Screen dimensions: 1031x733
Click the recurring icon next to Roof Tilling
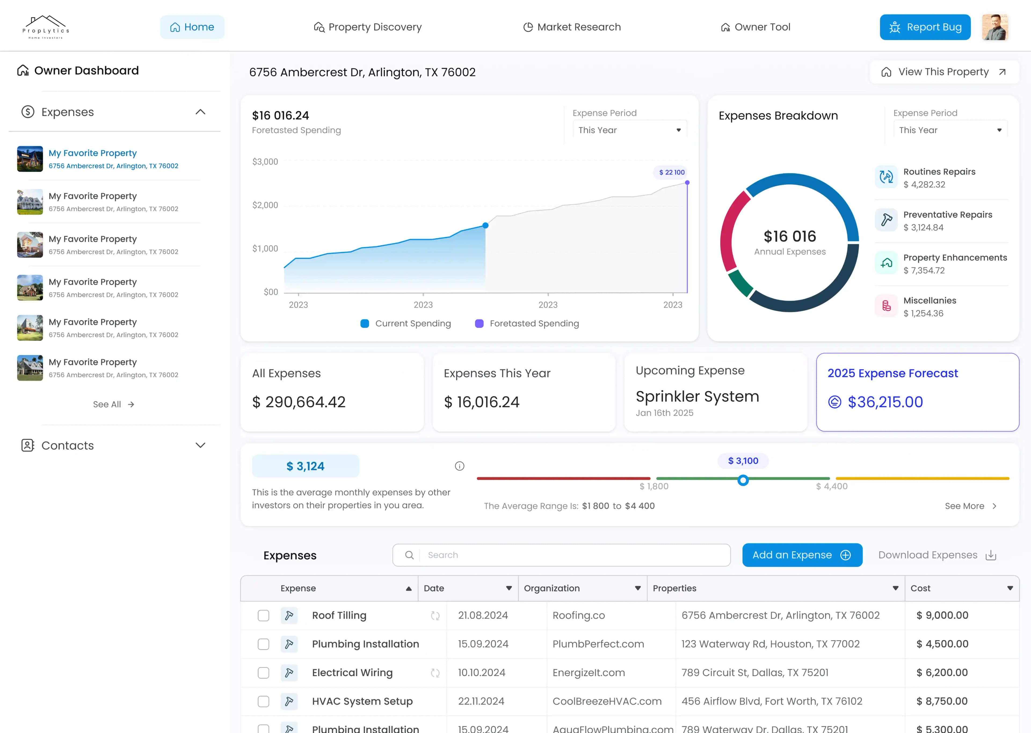[435, 615]
